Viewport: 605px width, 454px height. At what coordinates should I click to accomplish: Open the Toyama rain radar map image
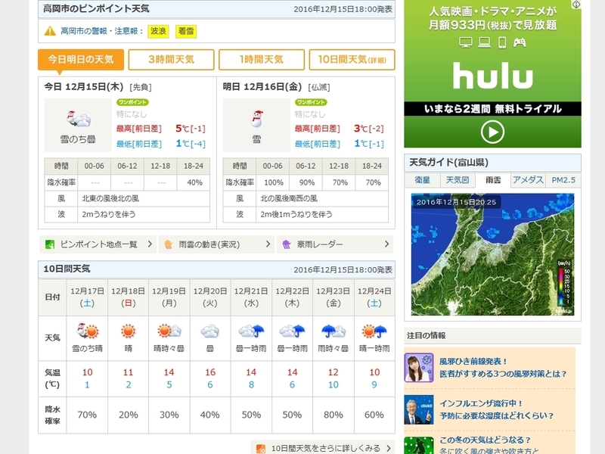492,254
